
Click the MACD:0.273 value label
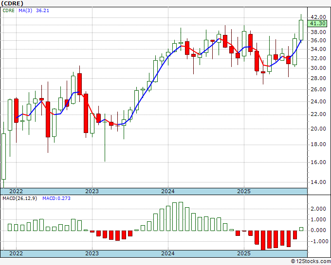(x=56, y=199)
